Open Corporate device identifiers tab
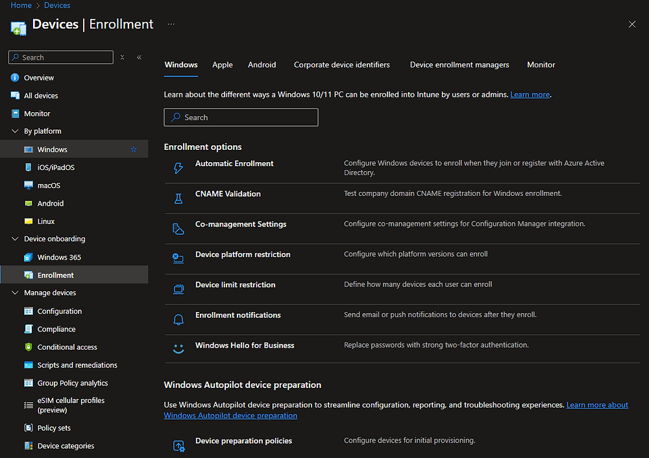This screenshot has width=649, height=458. pos(342,65)
